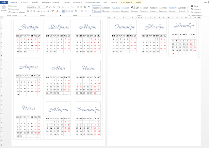Click the Январь calendar heading

(x=28, y=27)
